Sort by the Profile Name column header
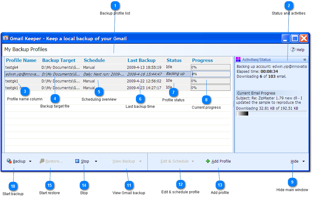This screenshot has width=314, height=197. point(21,60)
